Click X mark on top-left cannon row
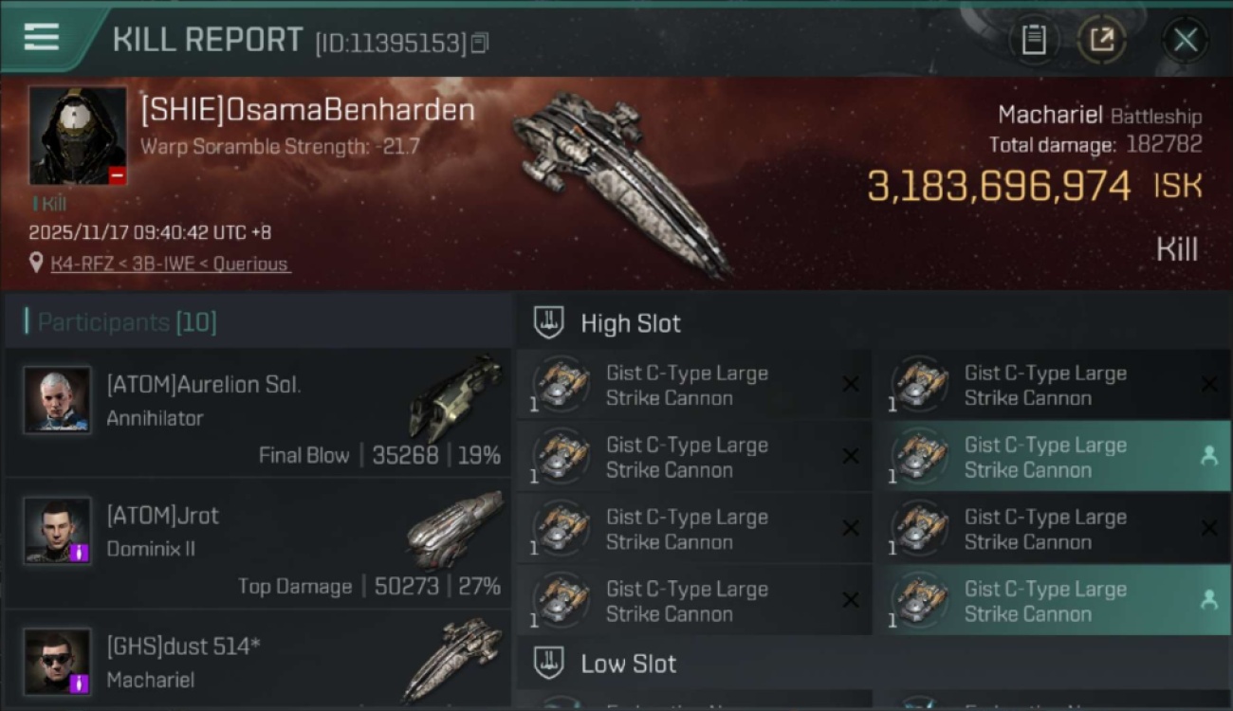Viewport: 1233px width, 711px height. 851,384
